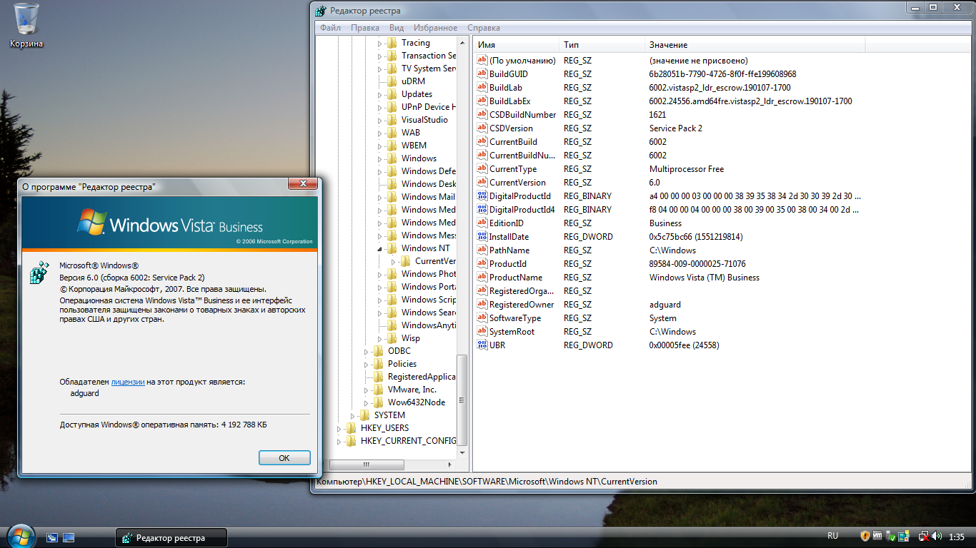Click the RU language indicator
This screenshot has width=976, height=548.
[x=833, y=536]
